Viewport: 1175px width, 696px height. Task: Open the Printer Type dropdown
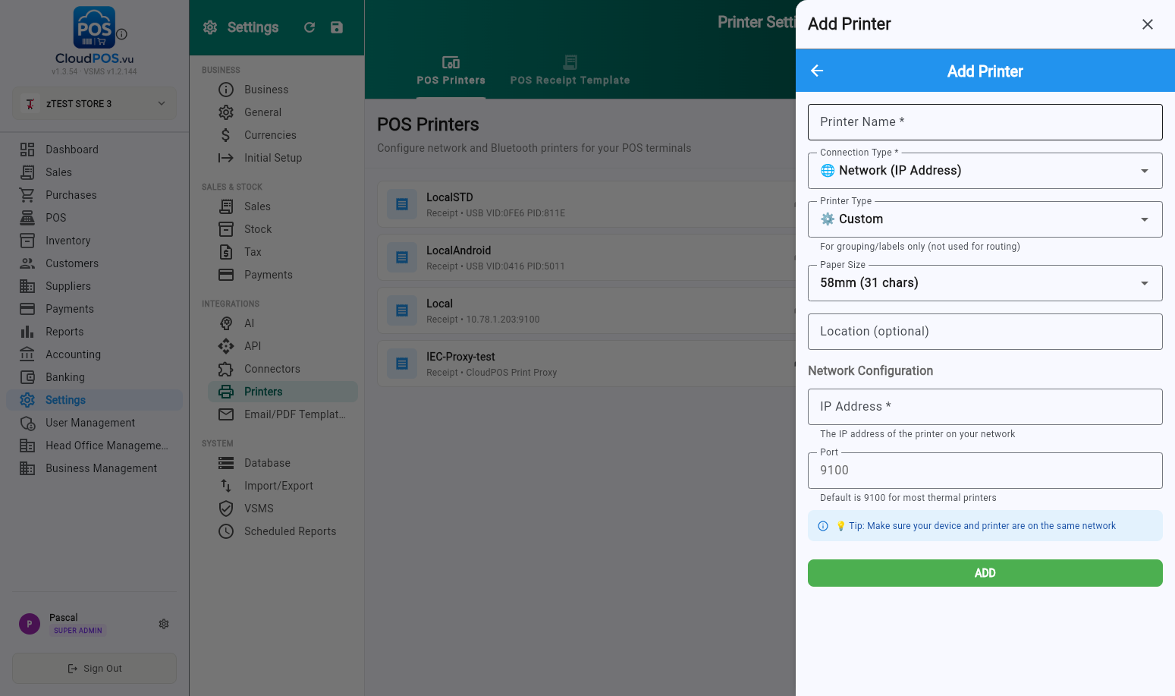click(985, 219)
